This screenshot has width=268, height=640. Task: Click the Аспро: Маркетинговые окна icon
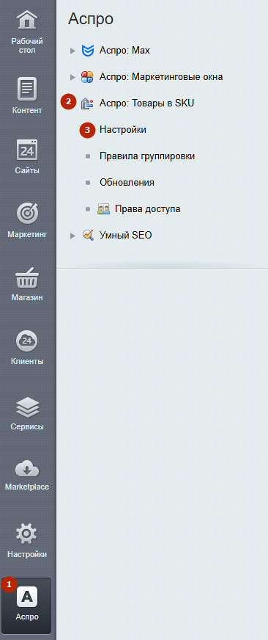pos(87,77)
